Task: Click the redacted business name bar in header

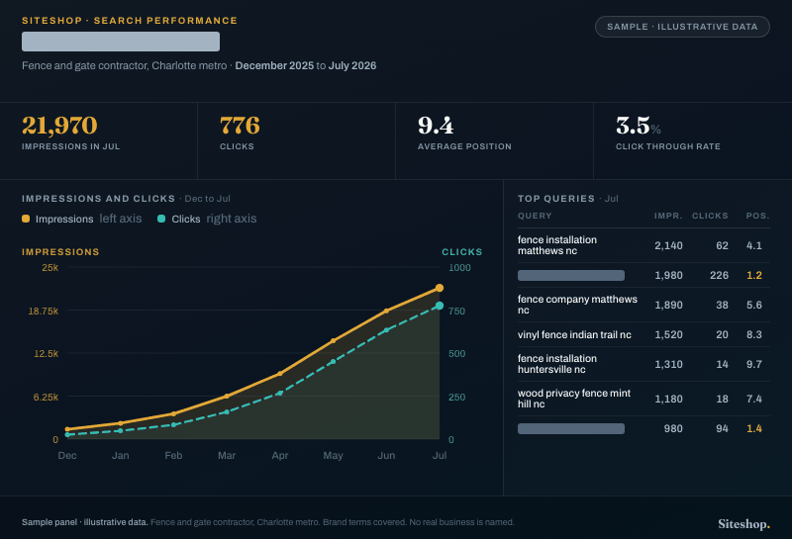Action: point(121,42)
